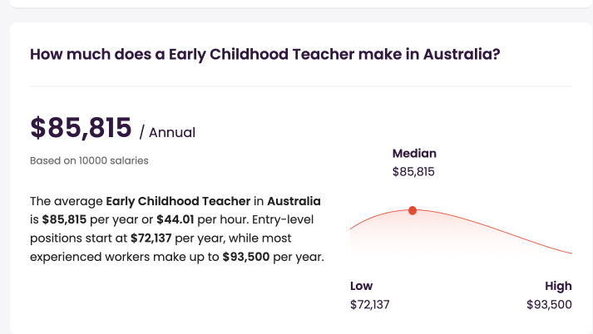This screenshot has width=593, height=334.
Task: Click the Median label above the chart
Action: click(x=414, y=154)
